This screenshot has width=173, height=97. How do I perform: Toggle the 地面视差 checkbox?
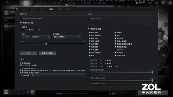tap(90, 47)
